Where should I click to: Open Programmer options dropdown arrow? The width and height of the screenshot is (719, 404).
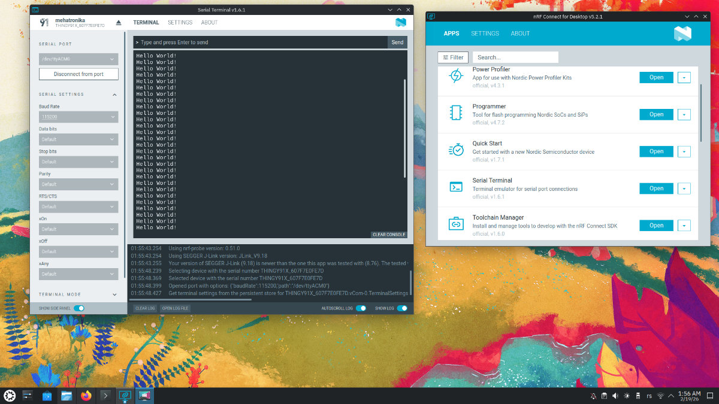(x=684, y=114)
